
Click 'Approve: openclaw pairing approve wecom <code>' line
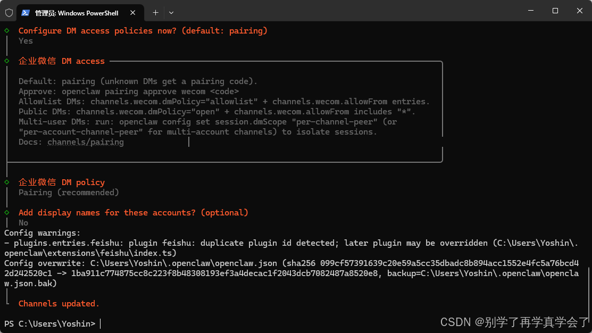point(129,91)
